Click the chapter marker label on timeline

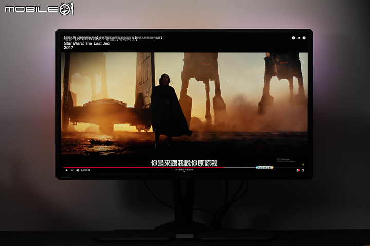coord(265,168)
